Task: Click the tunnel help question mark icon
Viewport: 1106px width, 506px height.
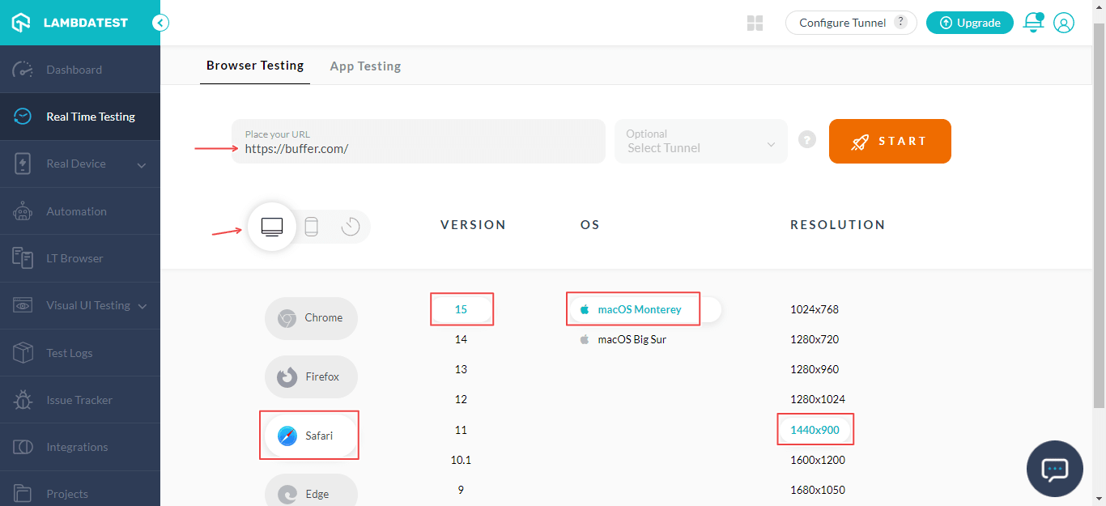Action: [807, 140]
